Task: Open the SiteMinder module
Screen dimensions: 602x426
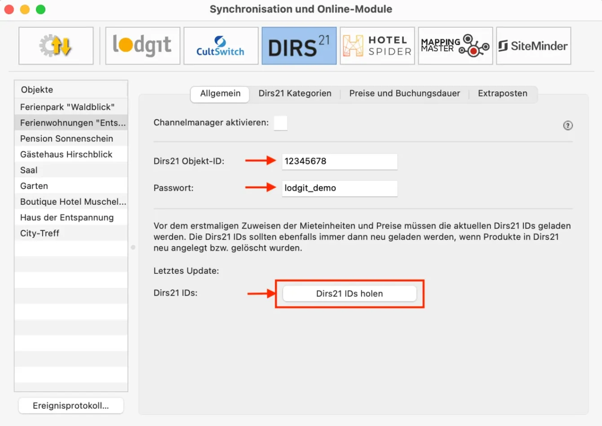Action: pos(534,46)
